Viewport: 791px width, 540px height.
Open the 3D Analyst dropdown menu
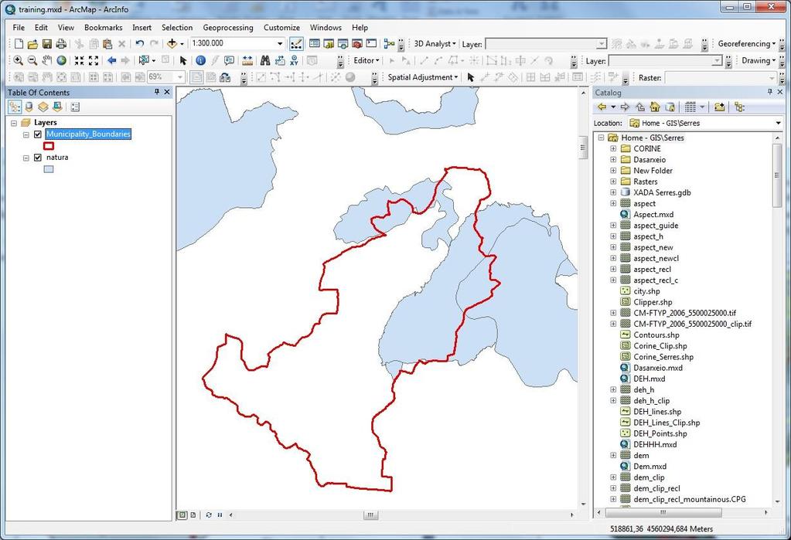tap(435, 44)
